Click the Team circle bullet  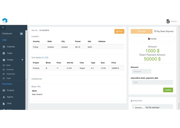(x=4, y=78)
